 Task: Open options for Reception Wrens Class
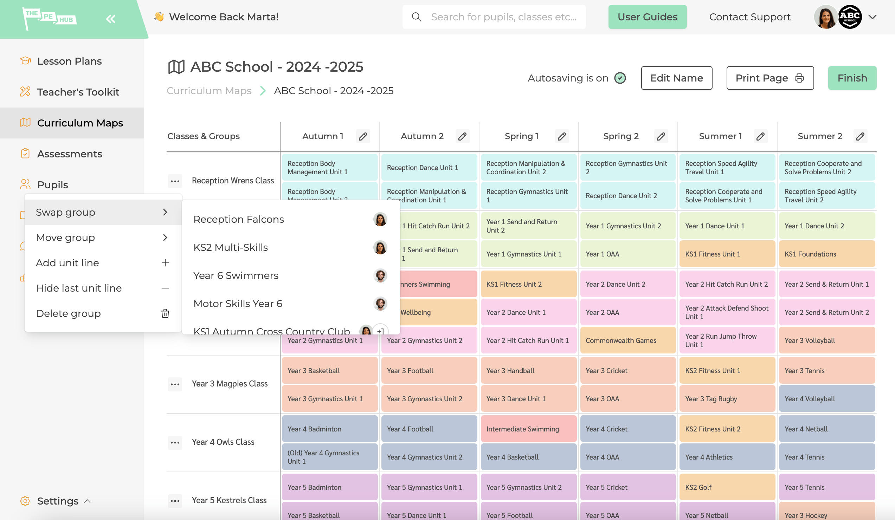pos(175,181)
